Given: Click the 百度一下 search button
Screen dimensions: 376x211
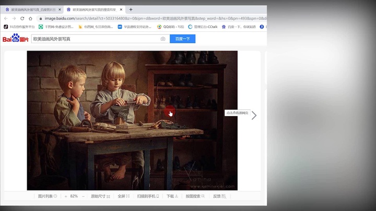Looking at the screenshot, I should coord(182,39).
